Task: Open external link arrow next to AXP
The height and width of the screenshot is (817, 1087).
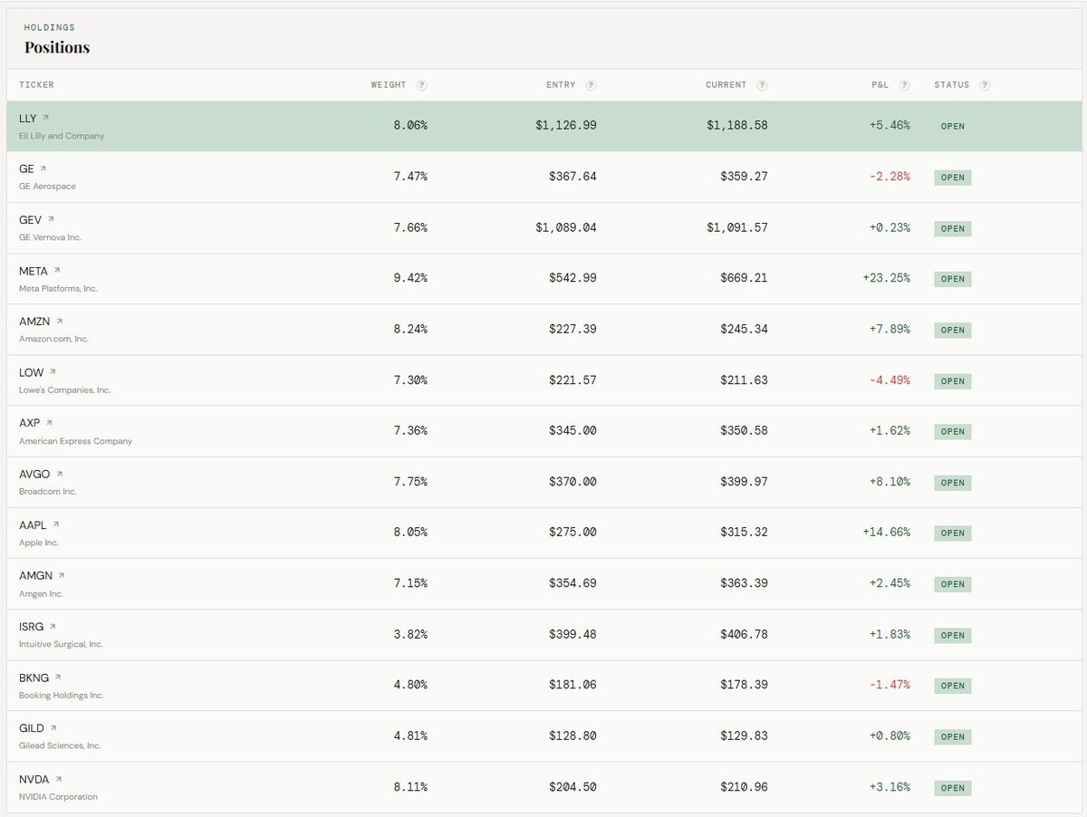Action: 49,422
